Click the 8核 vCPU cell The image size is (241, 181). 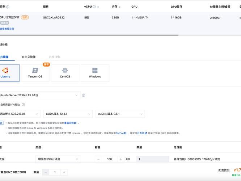click(x=86, y=17)
